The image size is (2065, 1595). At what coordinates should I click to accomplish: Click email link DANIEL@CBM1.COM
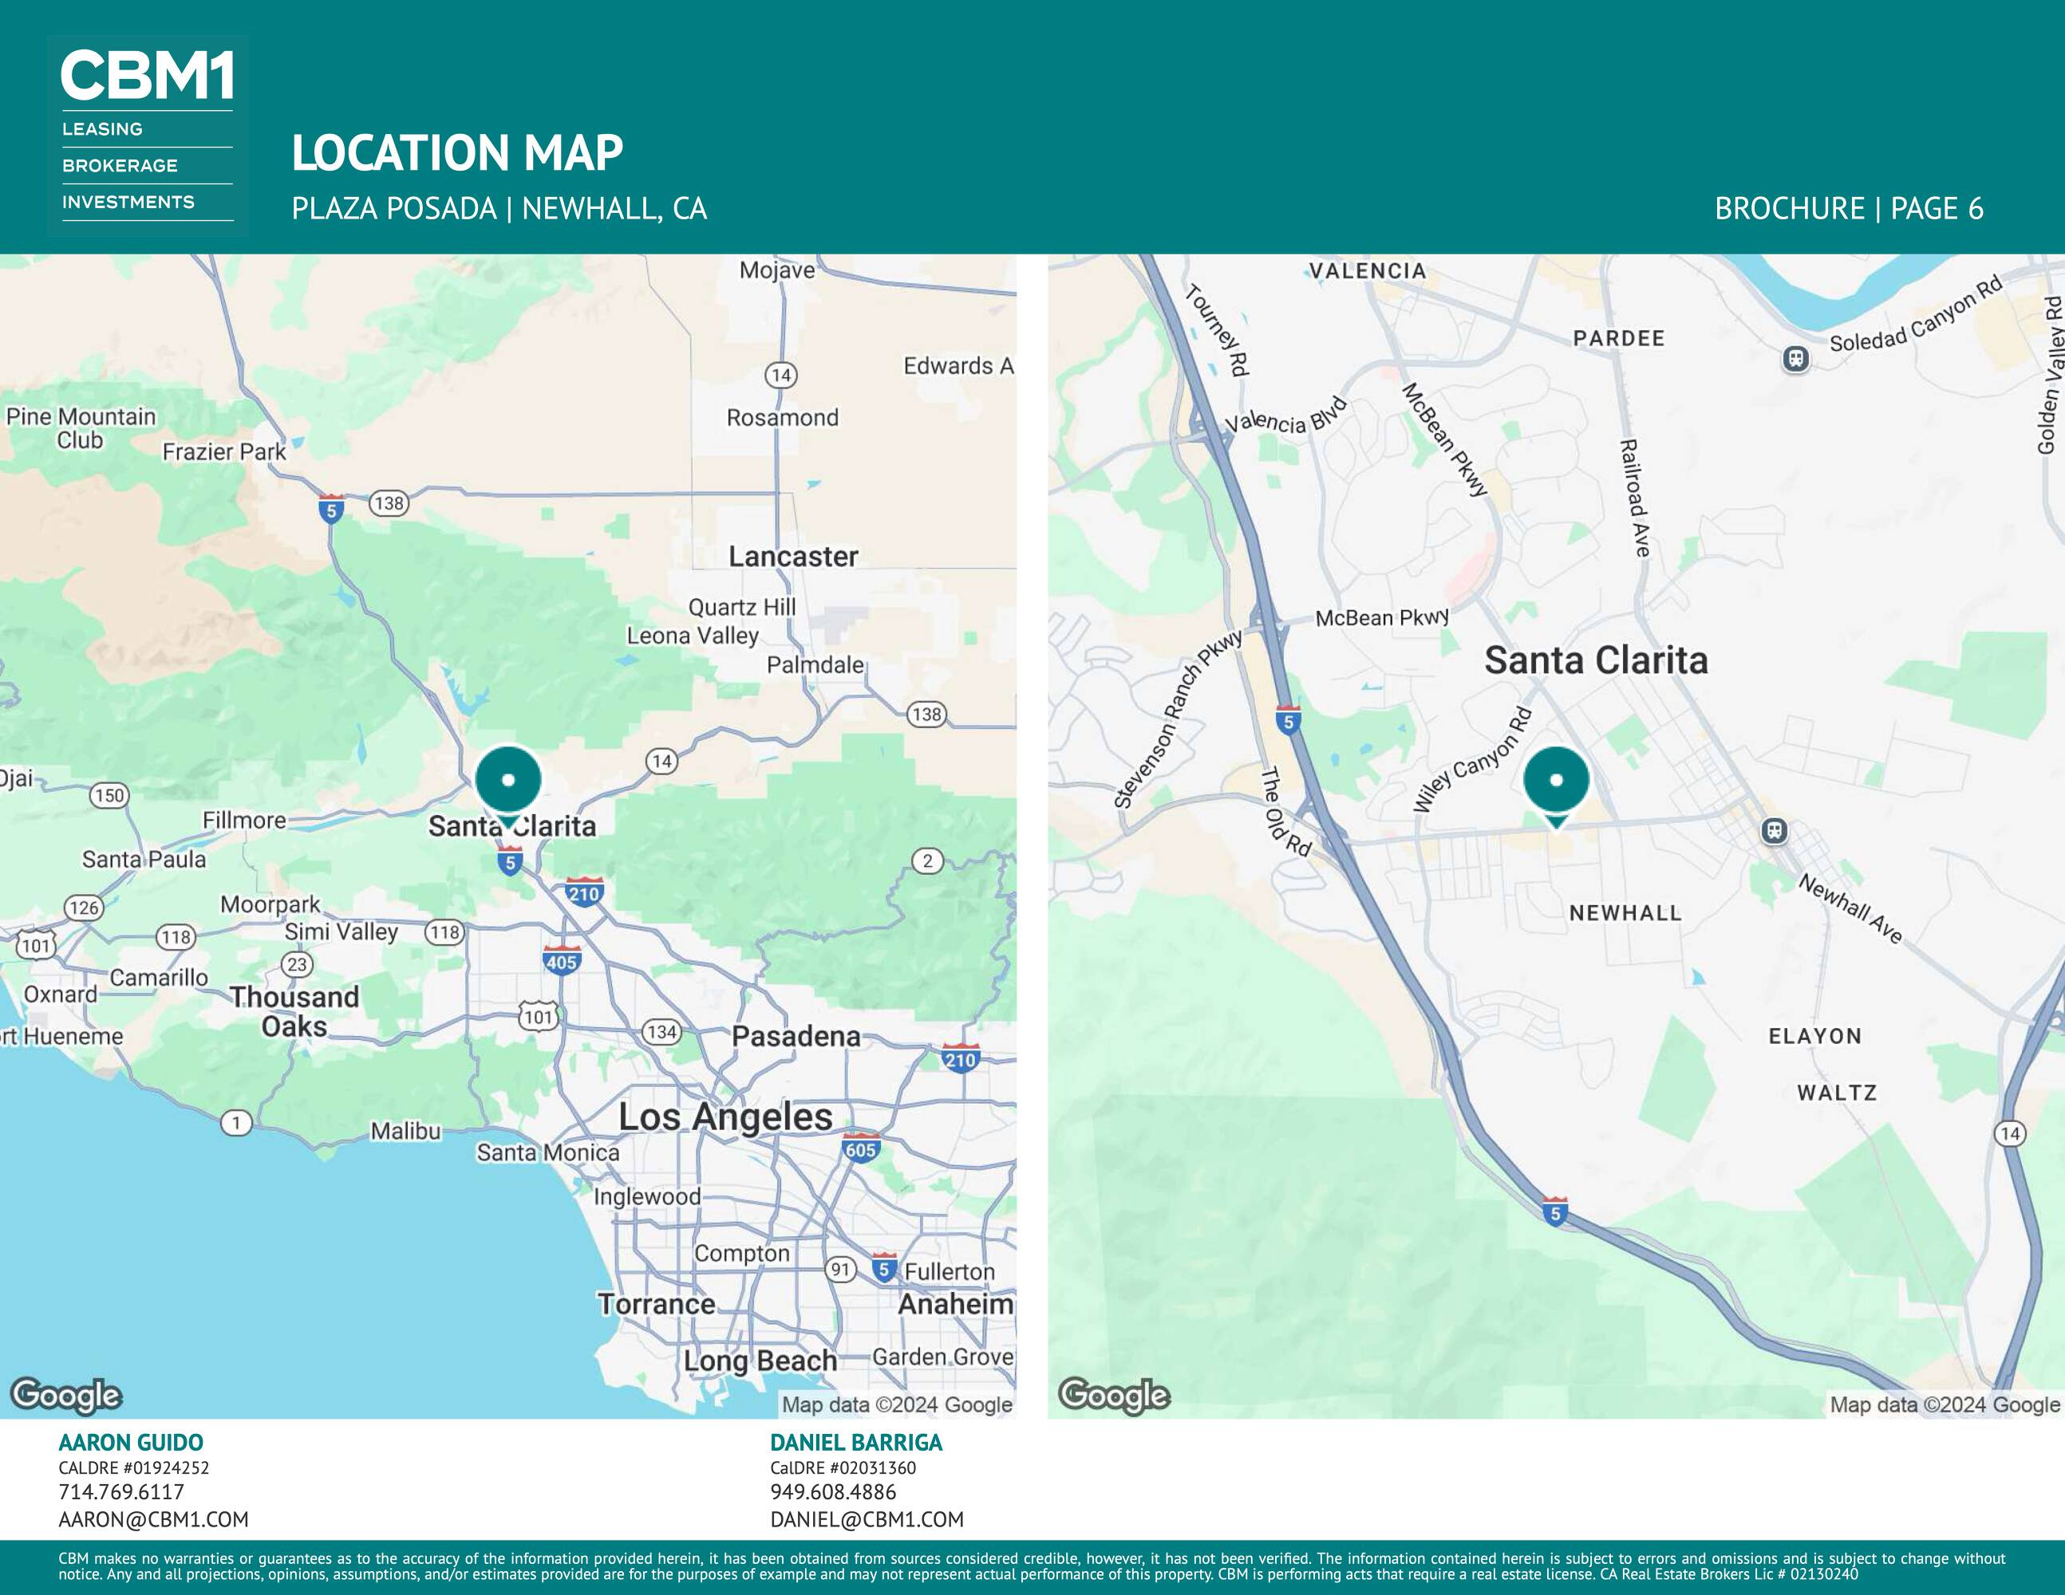point(866,1519)
